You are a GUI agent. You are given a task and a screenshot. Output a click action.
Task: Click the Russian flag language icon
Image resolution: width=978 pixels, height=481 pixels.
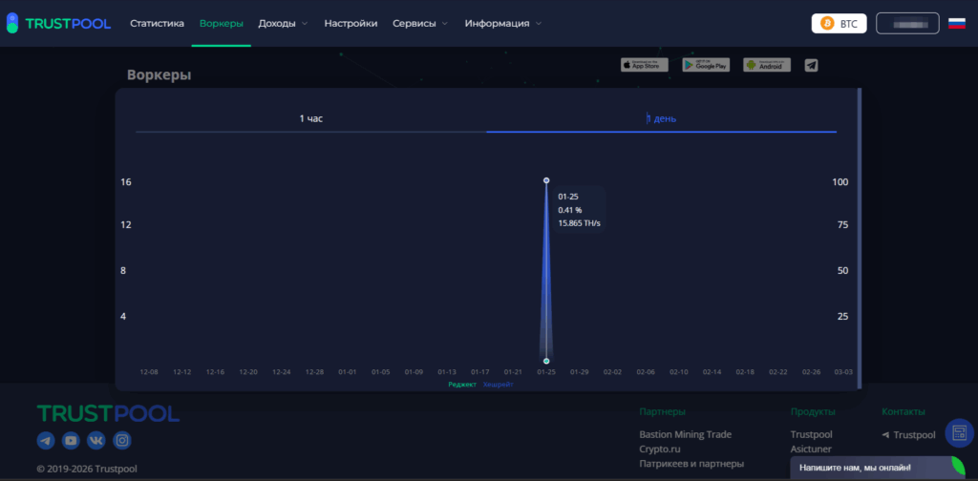(956, 23)
